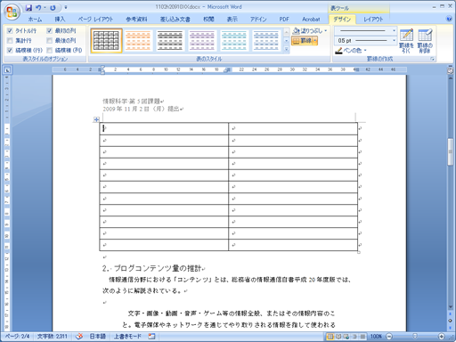The height and width of the screenshot is (342, 456).
Task: Click the macro recording status icon
Action: pyautogui.click(x=151, y=337)
